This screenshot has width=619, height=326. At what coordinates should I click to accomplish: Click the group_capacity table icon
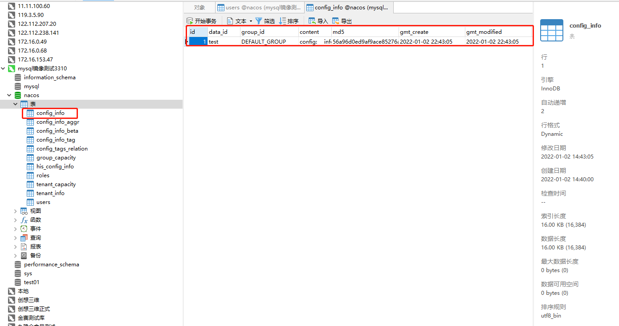(x=30, y=158)
